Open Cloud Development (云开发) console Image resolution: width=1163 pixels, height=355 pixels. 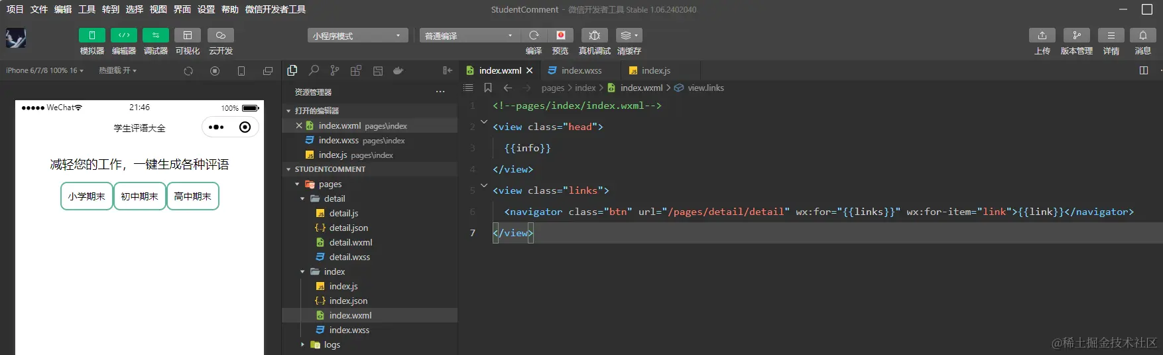pos(220,35)
